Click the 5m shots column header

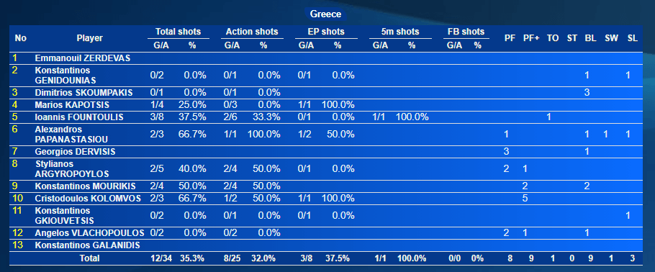399,32
